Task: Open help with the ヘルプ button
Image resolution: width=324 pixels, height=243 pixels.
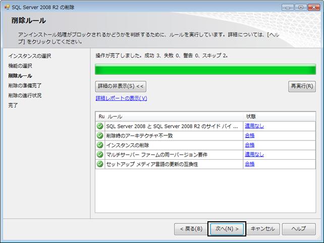Action: pyautogui.click(x=299, y=229)
